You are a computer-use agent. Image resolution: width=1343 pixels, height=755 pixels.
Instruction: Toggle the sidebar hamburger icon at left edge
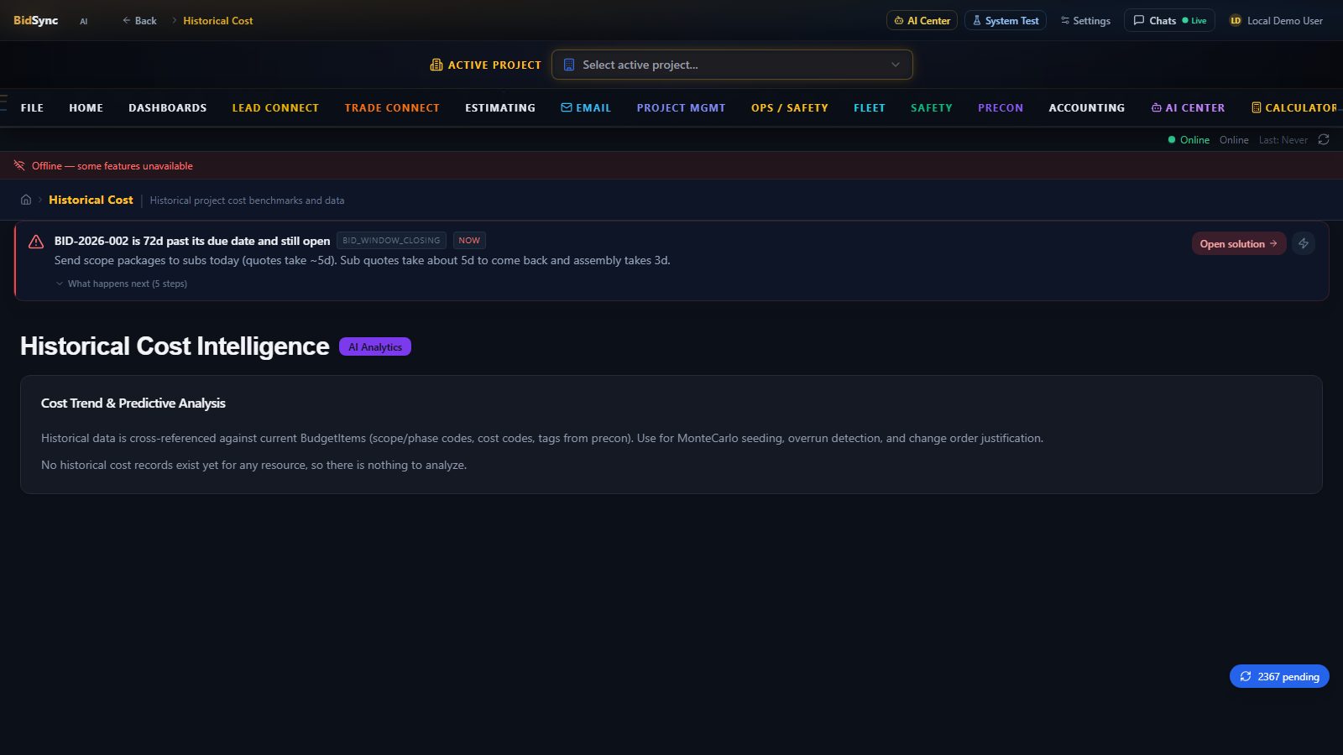[x=3, y=102]
